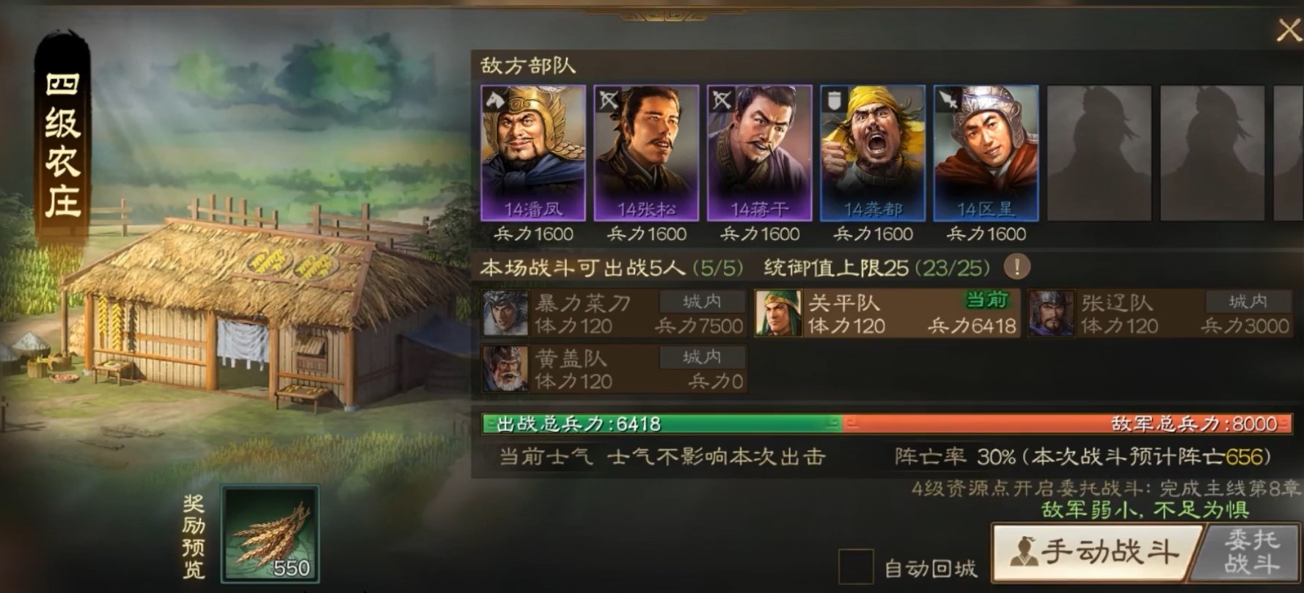Start 手动战斗 manual battle
1304x593 pixels.
coord(1094,552)
